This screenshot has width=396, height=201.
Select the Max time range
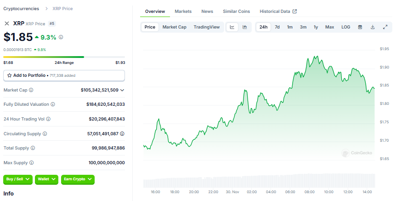tap(329, 27)
